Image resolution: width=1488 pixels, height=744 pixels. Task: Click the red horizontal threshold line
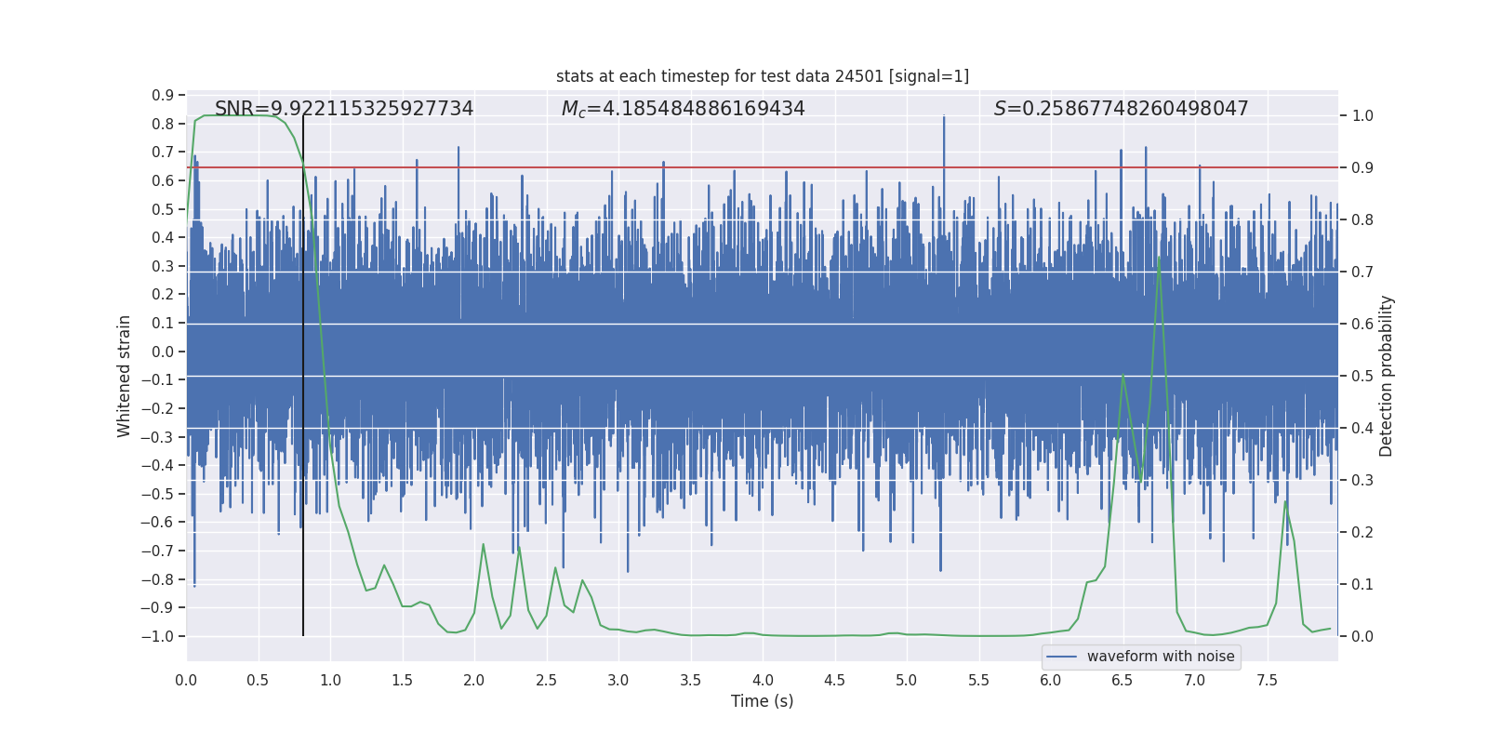(x=763, y=167)
